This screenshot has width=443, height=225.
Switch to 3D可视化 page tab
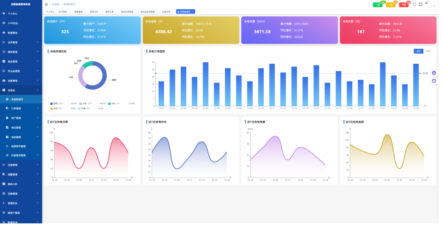pyautogui.click(x=64, y=11)
